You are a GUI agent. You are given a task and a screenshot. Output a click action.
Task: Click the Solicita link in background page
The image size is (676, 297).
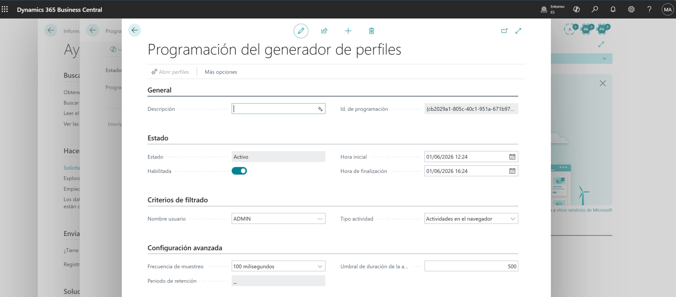(x=72, y=168)
